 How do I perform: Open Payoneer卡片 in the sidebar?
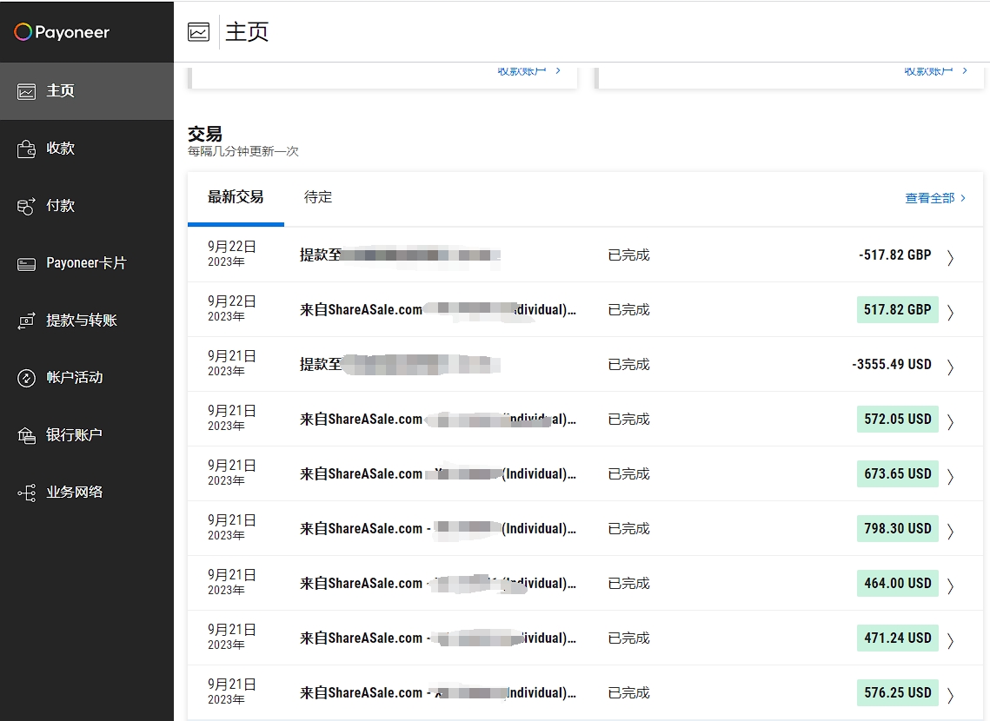click(87, 263)
